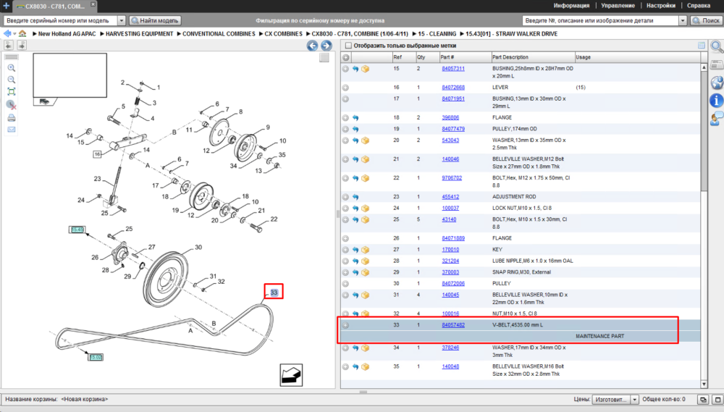Viewport: 724px width, 412px height.
Task: Fit diagram to window
Action: click(x=12, y=91)
